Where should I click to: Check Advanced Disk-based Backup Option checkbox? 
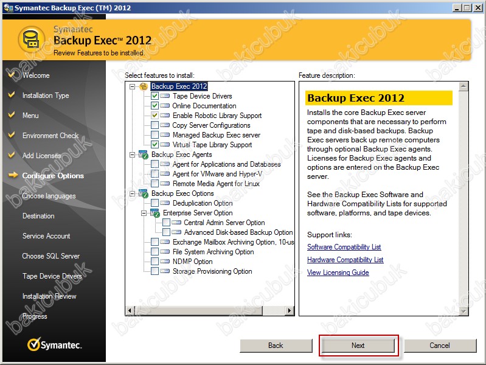pos(166,232)
